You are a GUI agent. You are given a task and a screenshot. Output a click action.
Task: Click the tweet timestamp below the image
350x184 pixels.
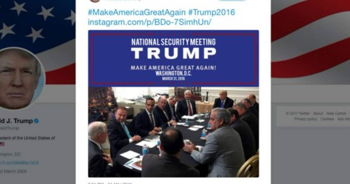110,183
